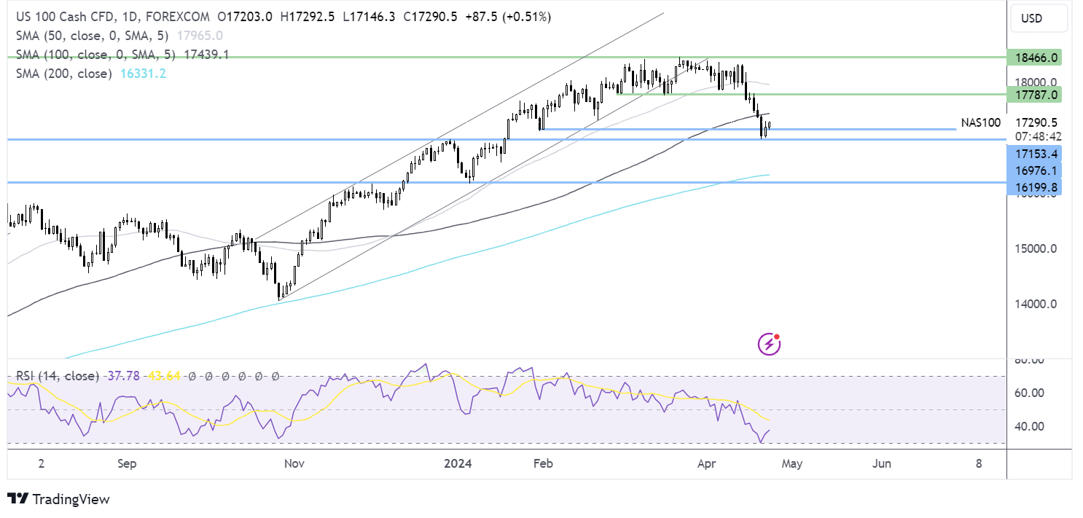
Task: Click the change value +87.5 (+0.51%)
Action: 509,16
